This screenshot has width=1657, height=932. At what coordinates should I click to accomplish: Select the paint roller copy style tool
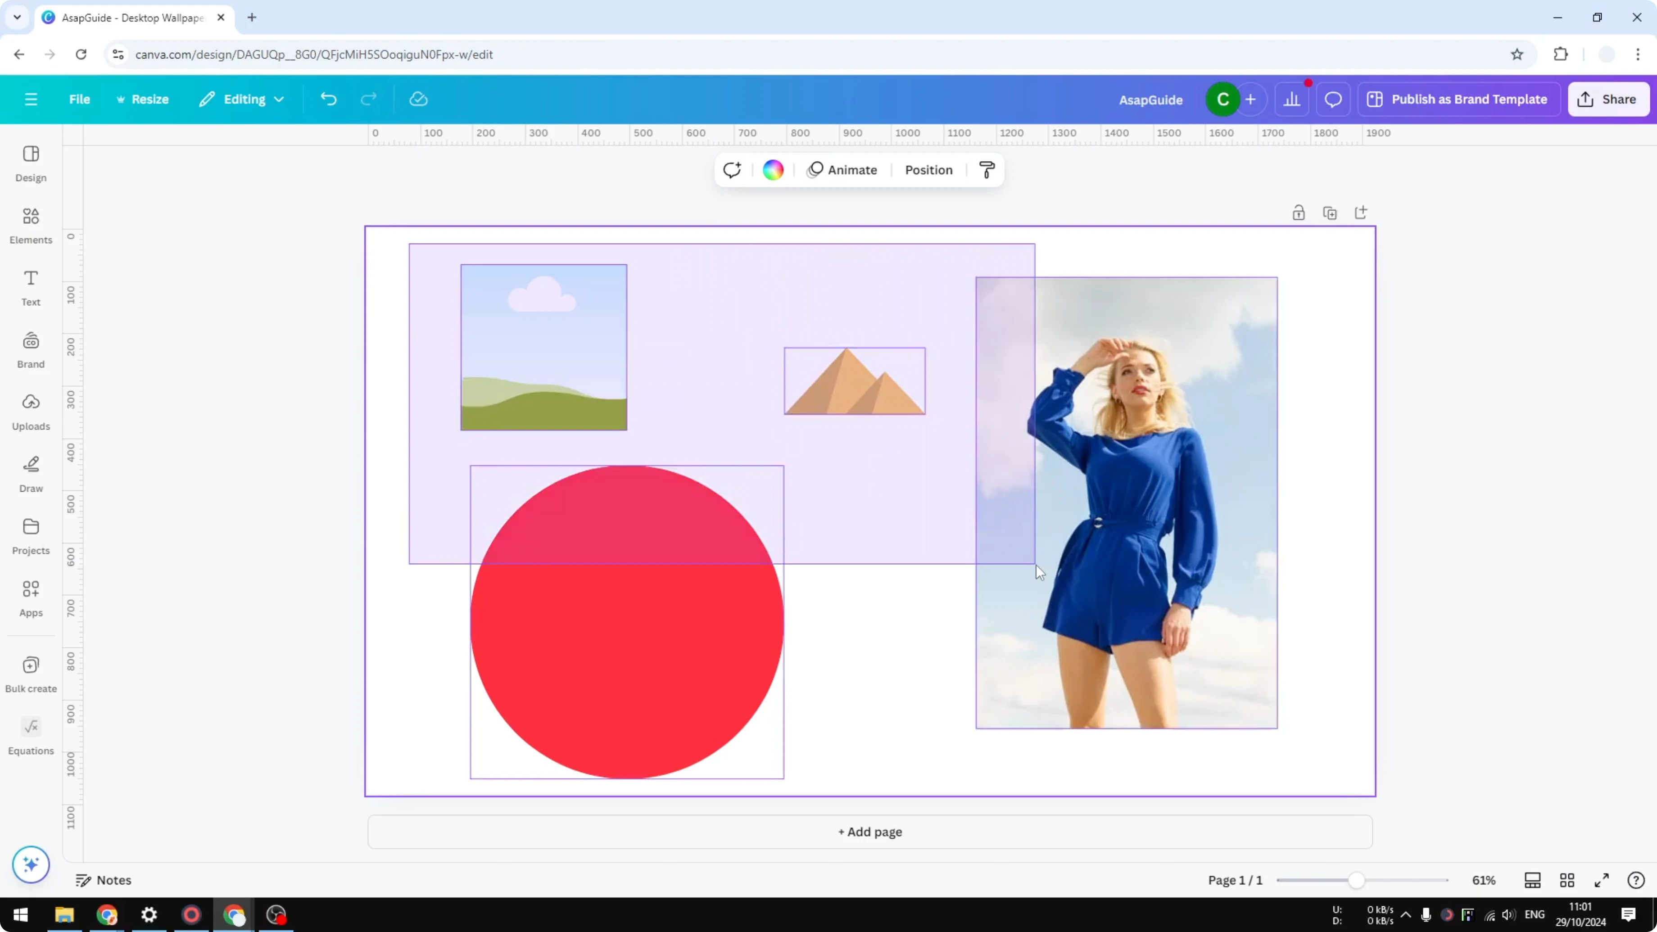pos(987,170)
